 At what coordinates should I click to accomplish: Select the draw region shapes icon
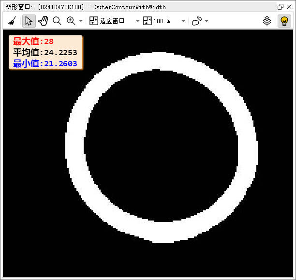click(197, 21)
